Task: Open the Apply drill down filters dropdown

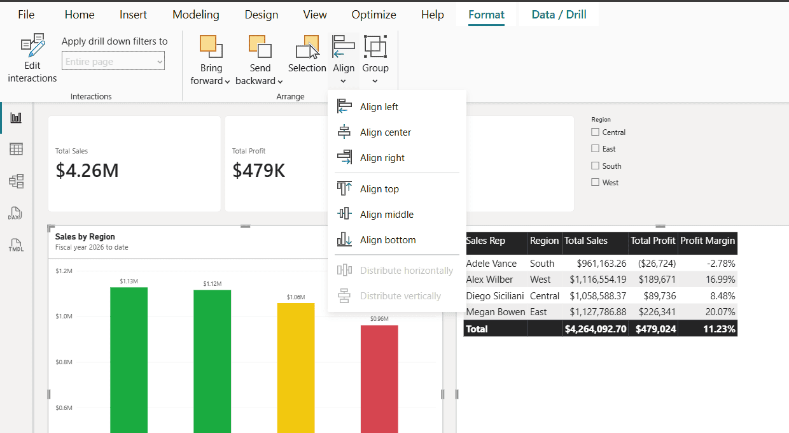Action: [113, 62]
